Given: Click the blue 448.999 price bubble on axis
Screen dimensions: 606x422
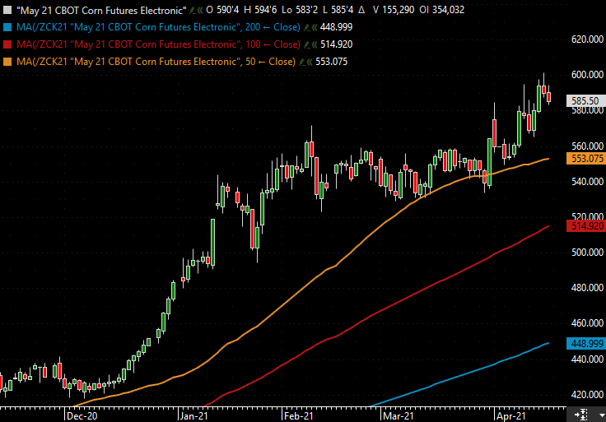Looking at the screenshot, I should click(x=586, y=344).
